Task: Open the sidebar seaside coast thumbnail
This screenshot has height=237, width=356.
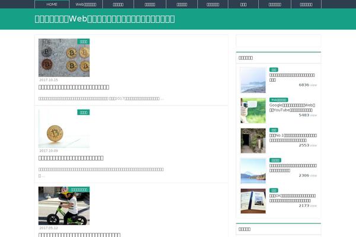Action: (x=253, y=81)
